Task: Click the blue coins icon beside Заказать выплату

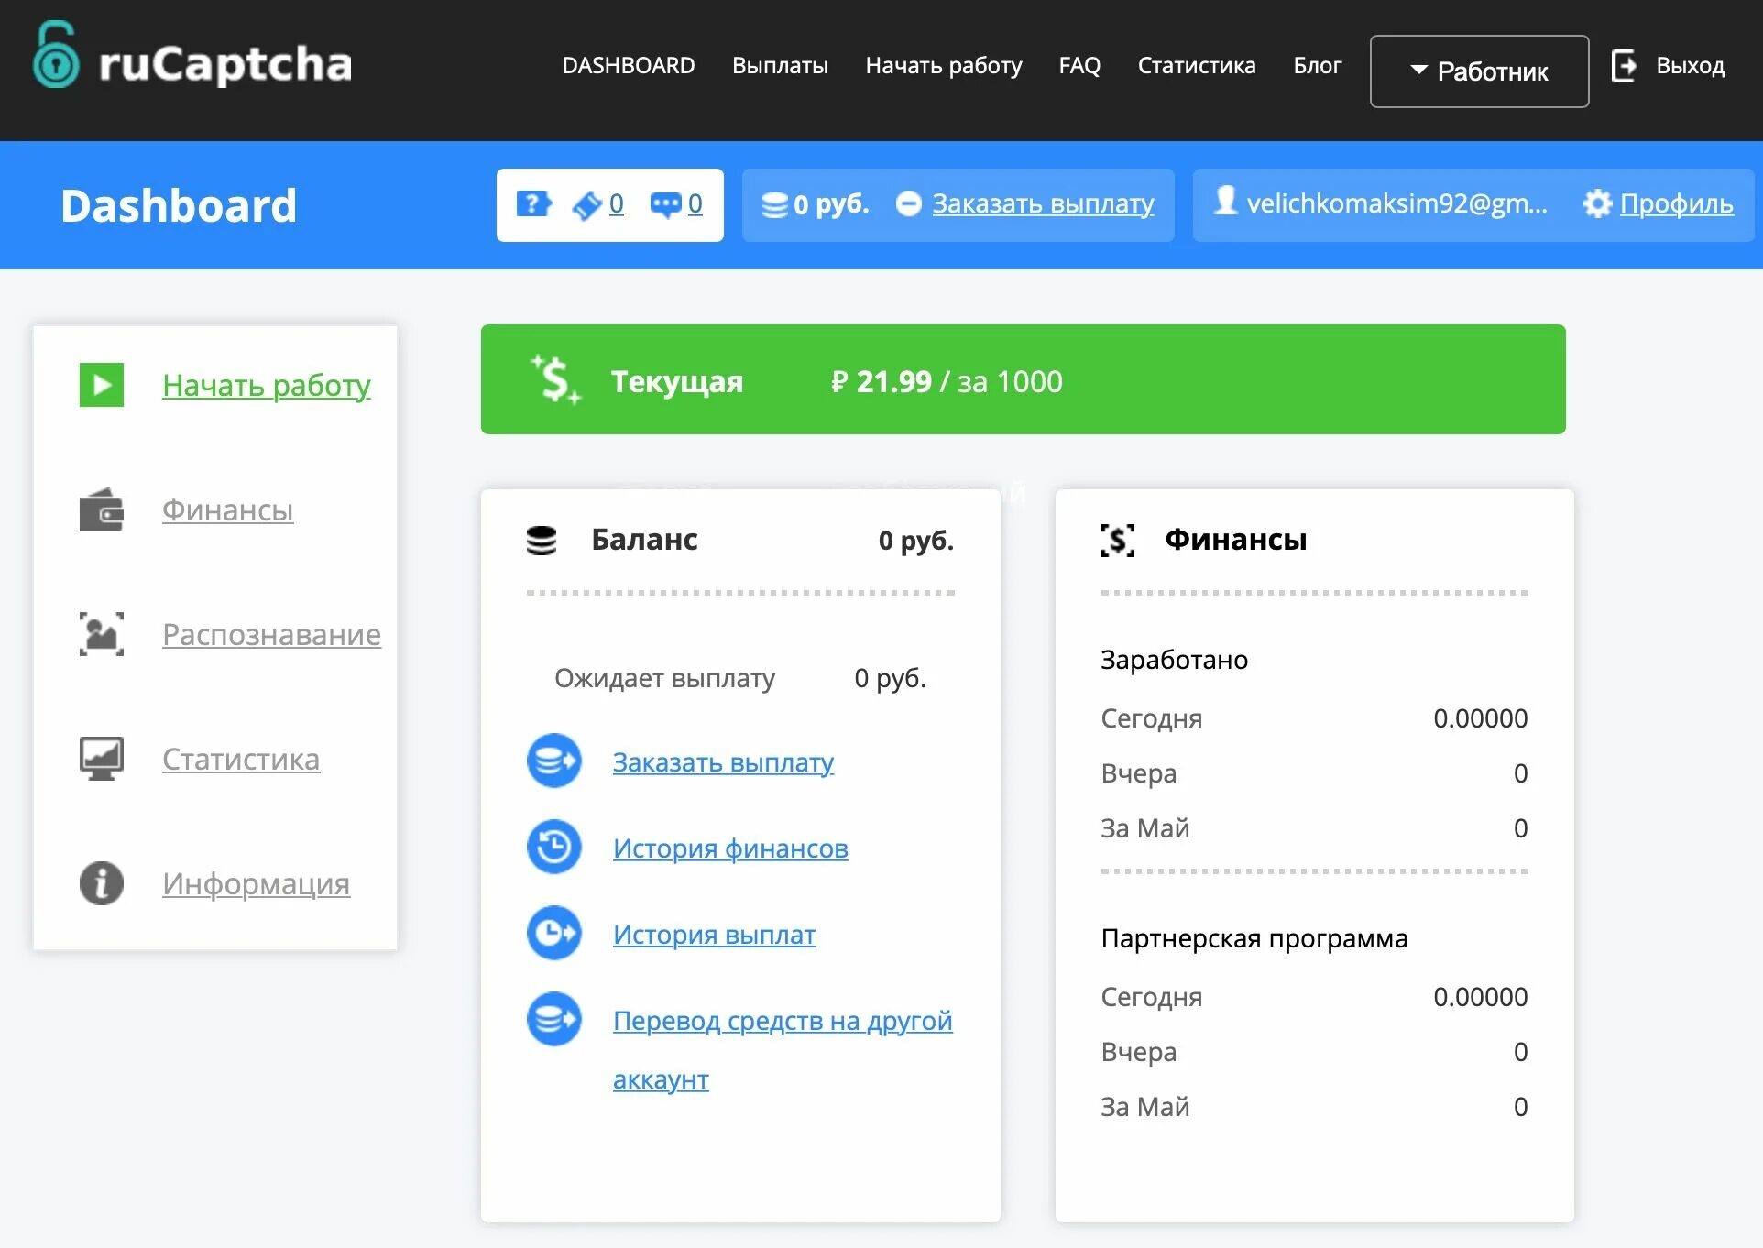Action: coord(554,761)
